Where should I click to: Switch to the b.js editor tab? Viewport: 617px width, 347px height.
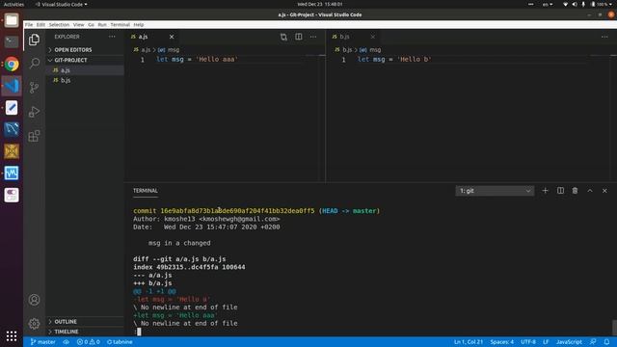pos(354,37)
